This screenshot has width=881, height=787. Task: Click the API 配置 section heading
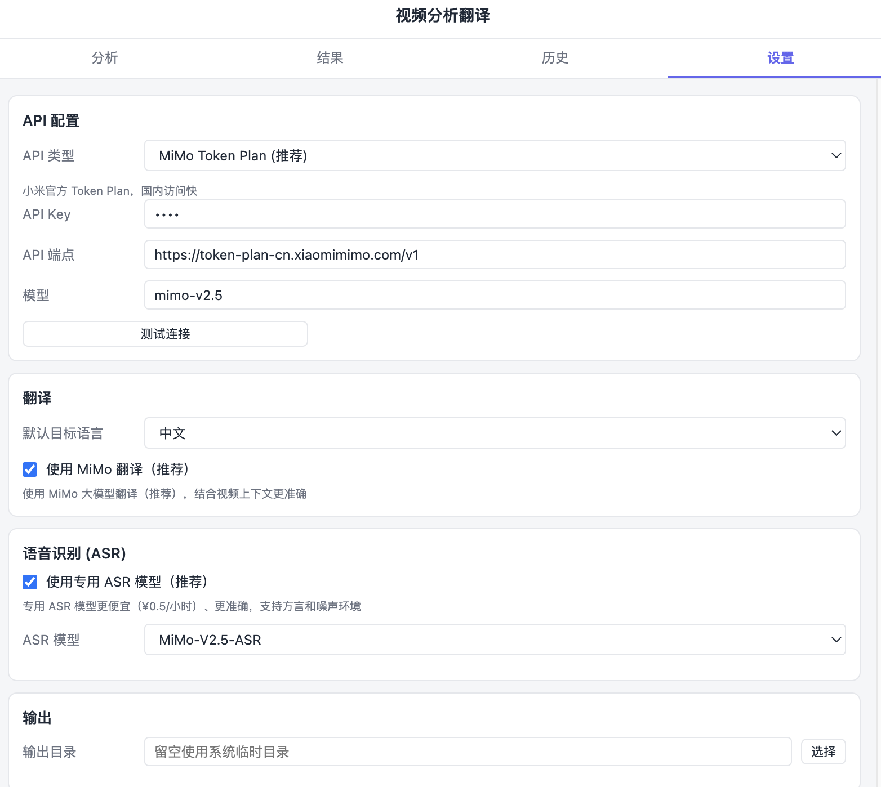[51, 120]
